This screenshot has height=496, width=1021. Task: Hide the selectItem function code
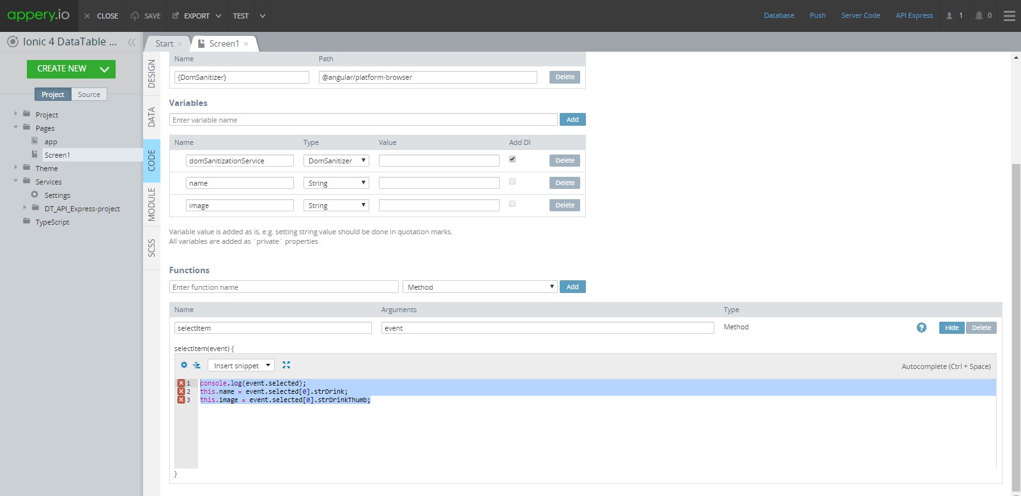pos(952,327)
